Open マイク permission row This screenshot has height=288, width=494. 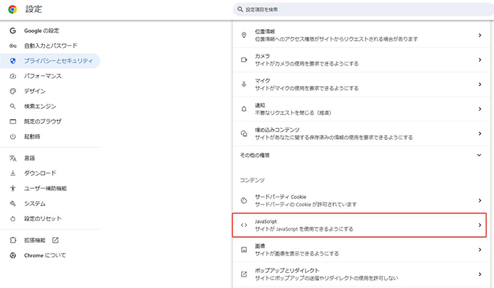click(x=362, y=84)
